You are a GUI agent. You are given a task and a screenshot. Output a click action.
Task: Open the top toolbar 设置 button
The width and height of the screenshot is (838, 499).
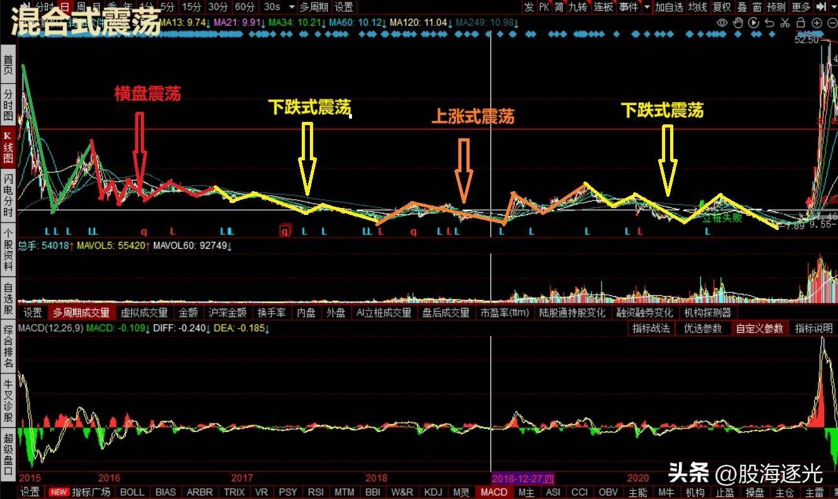(344, 7)
